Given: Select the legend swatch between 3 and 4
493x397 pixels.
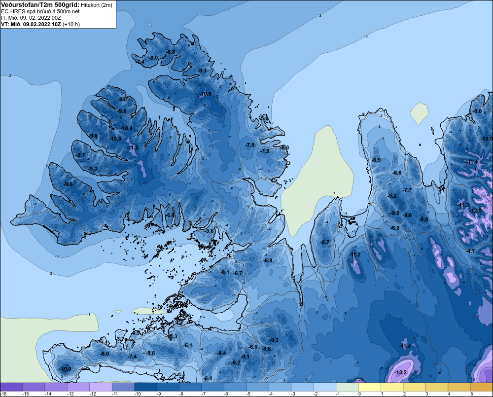Looking at the screenshot, I should point(437,387).
